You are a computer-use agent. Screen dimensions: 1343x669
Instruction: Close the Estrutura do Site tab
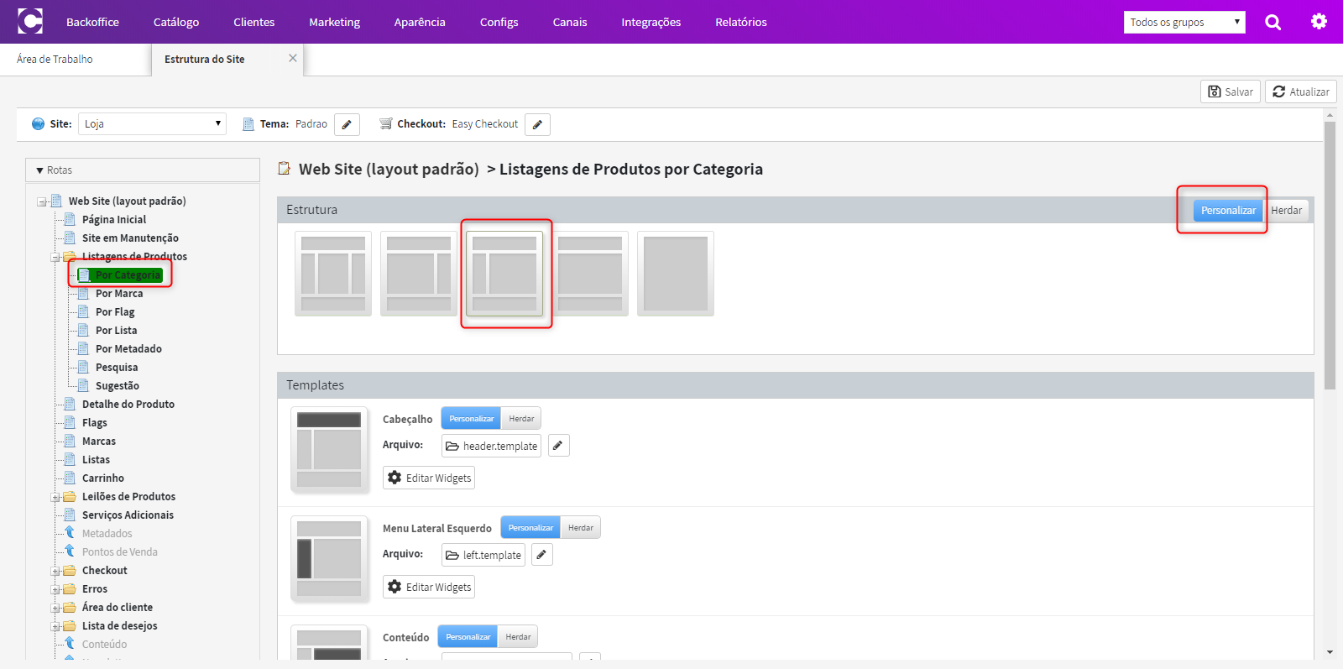pyautogui.click(x=293, y=58)
